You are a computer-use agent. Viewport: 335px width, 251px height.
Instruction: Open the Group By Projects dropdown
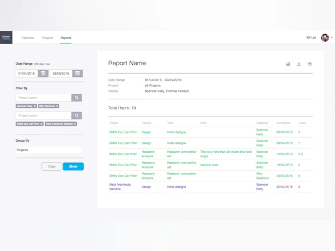tap(49, 150)
